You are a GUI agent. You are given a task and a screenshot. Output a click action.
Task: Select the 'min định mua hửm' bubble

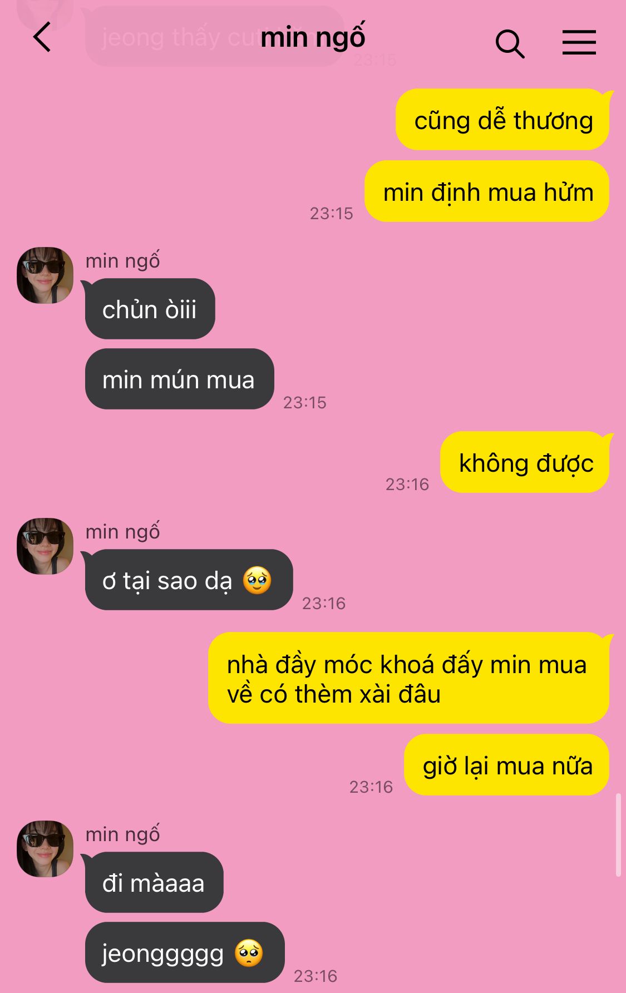487,191
